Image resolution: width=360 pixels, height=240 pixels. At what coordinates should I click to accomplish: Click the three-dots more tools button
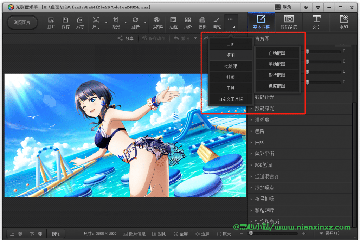pyautogui.click(x=230, y=22)
